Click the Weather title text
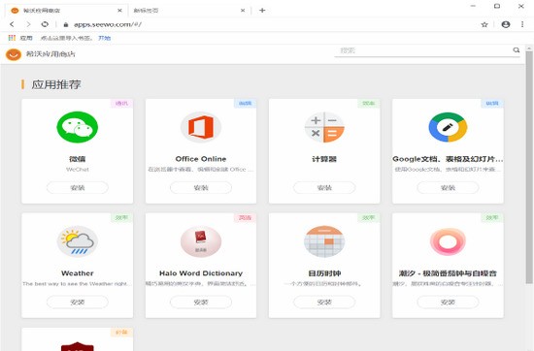Viewport: 534px width, 351px height. pos(78,273)
